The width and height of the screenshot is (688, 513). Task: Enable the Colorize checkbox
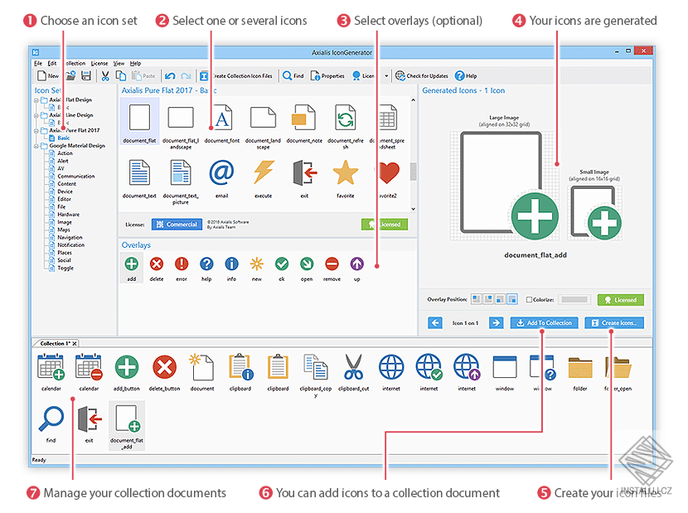[x=529, y=299]
